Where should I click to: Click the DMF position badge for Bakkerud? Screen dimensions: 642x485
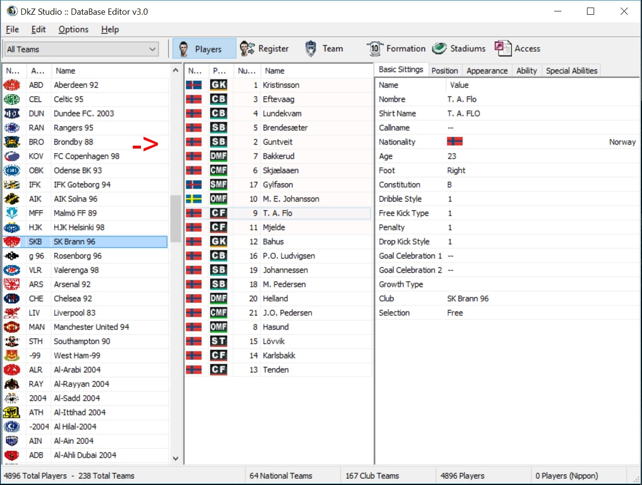pos(219,156)
